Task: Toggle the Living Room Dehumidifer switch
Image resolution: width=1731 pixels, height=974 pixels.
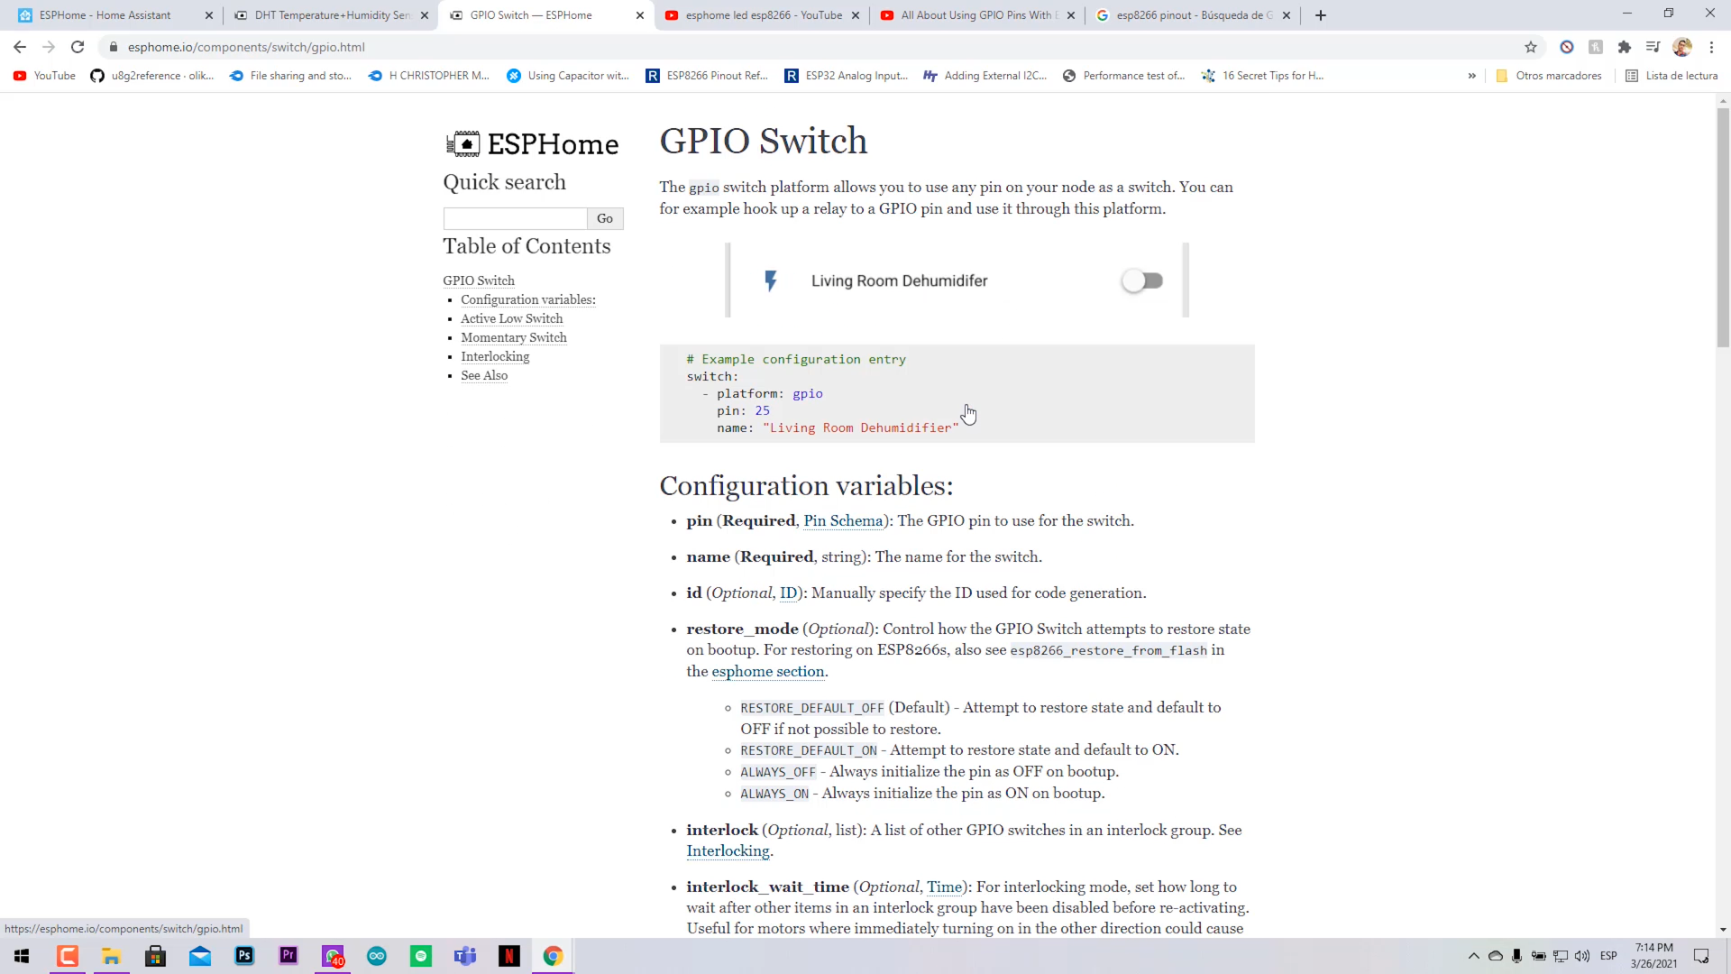Action: pos(1142,280)
